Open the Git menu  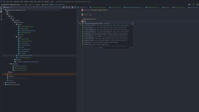(x=43, y=2)
